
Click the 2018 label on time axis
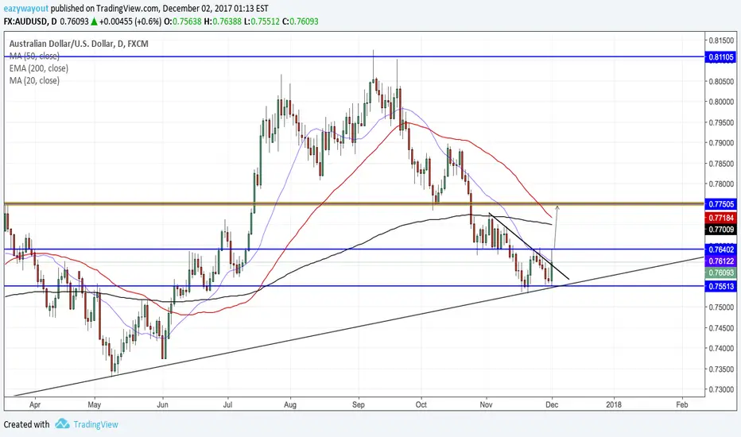coord(614,404)
